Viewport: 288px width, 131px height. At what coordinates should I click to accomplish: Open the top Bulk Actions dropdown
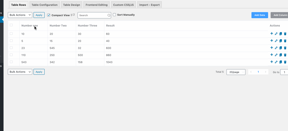20,15
